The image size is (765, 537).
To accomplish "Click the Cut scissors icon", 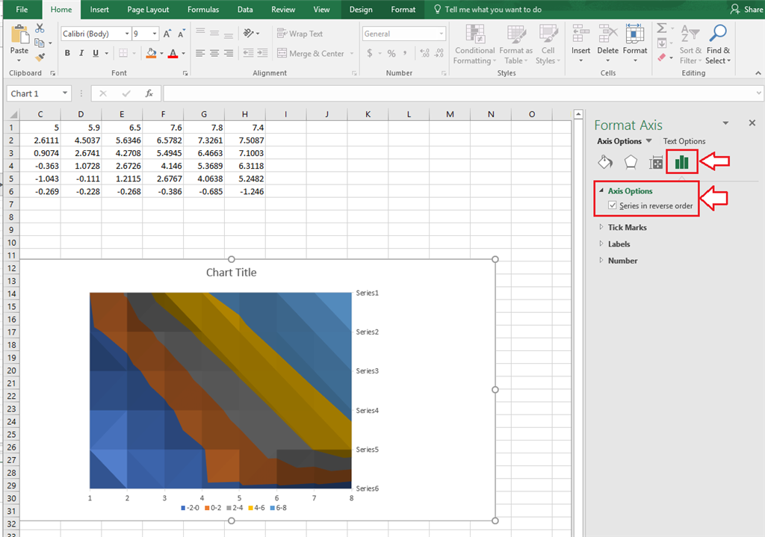I will 40,29.
